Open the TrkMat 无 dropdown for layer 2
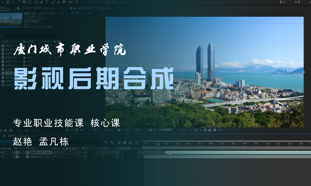Image resolution: width=311 pixels, height=186 pixels. point(107,157)
